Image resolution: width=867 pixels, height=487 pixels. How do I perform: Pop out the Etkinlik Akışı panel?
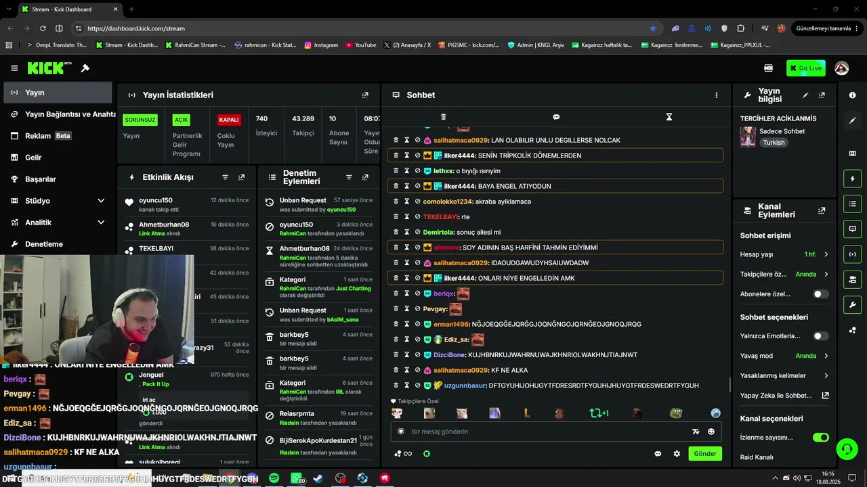coord(241,177)
